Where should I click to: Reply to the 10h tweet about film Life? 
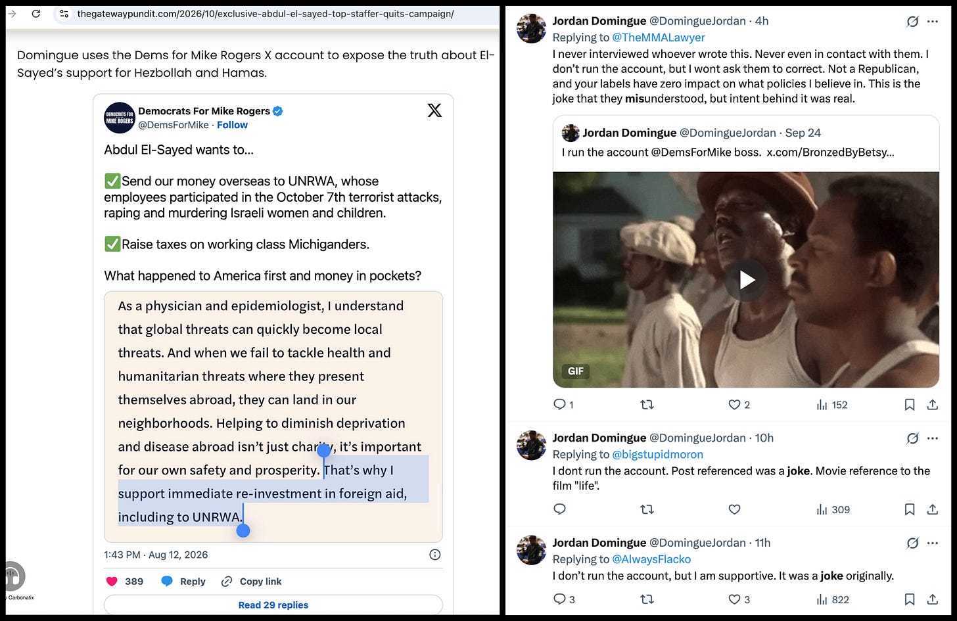pyautogui.click(x=560, y=509)
